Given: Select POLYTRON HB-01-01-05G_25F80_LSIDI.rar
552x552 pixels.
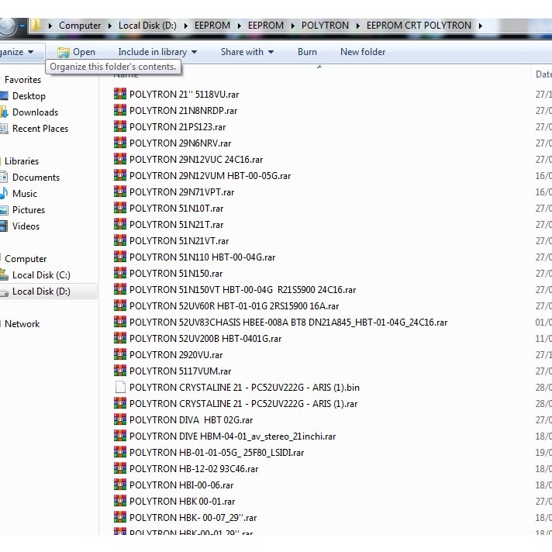Looking at the screenshot, I should point(216,452).
